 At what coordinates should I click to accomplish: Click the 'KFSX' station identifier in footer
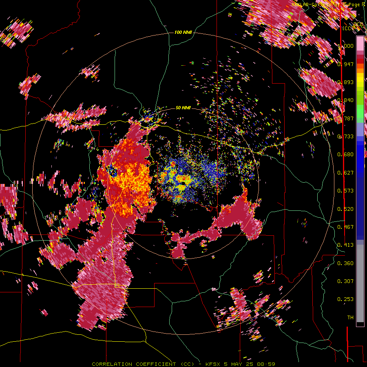pyautogui.click(x=213, y=364)
